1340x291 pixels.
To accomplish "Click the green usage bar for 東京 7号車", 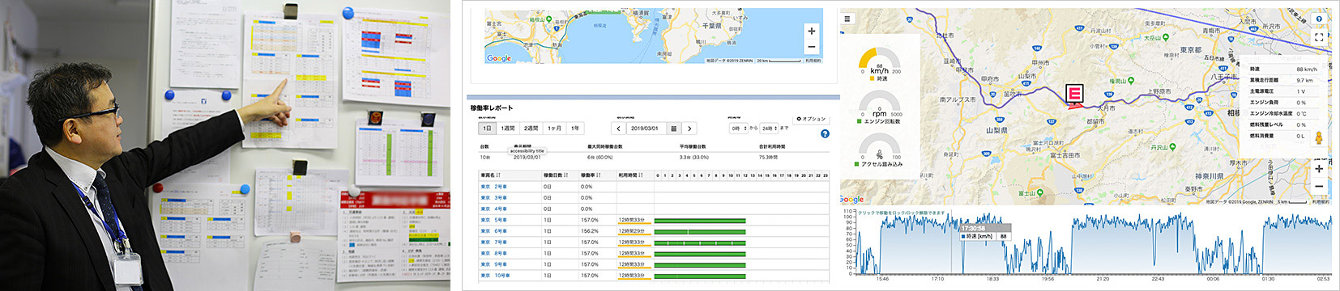I will (x=699, y=242).
